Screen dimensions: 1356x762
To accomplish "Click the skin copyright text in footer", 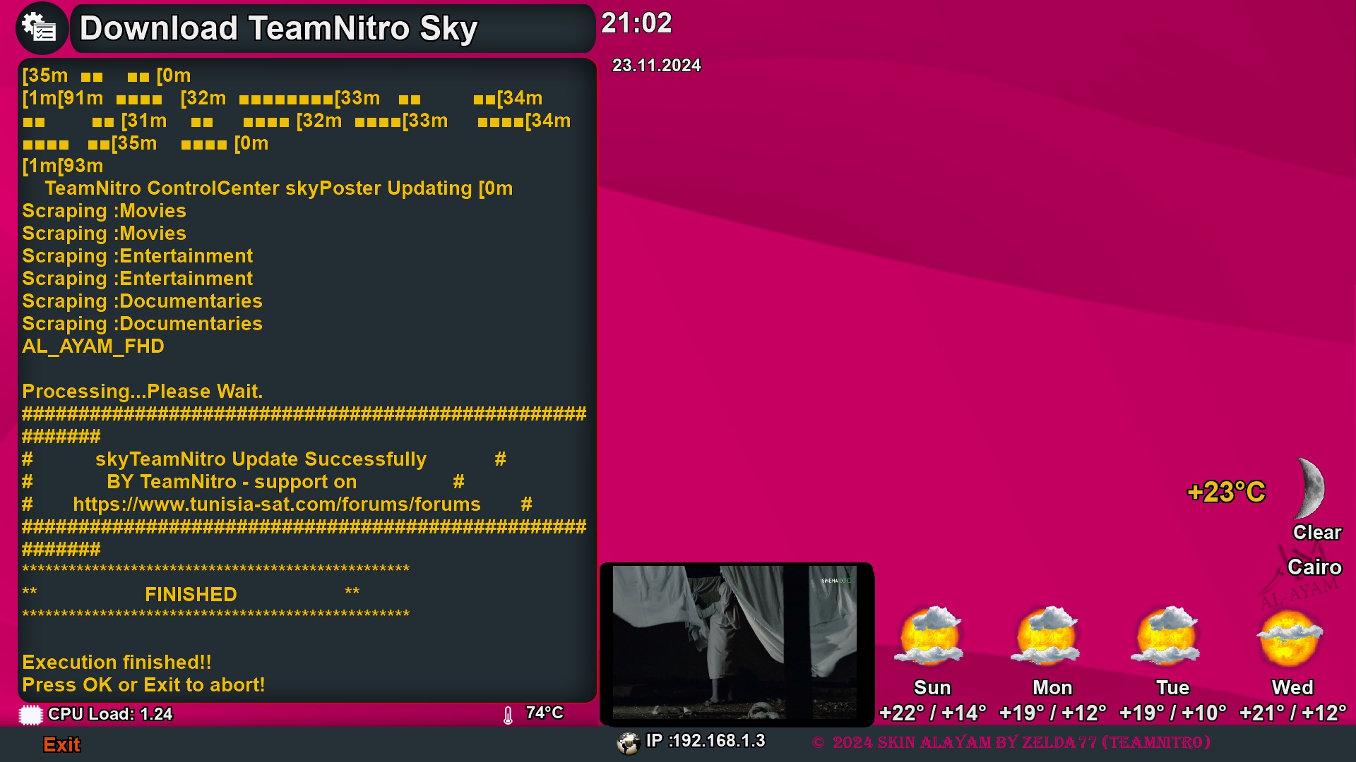I will [1011, 742].
